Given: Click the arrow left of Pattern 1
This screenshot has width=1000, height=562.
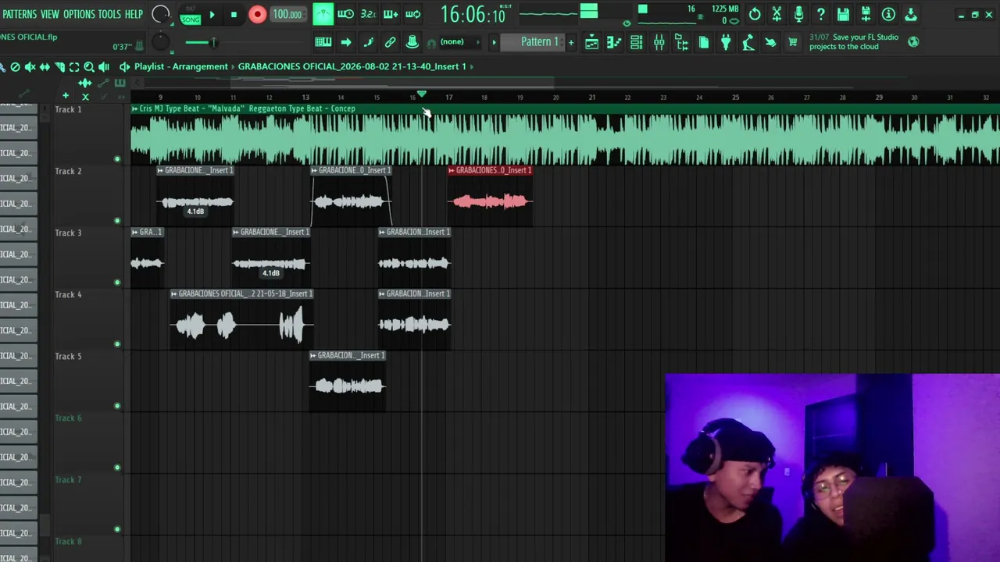Looking at the screenshot, I should pyautogui.click(x=494, y=42).
